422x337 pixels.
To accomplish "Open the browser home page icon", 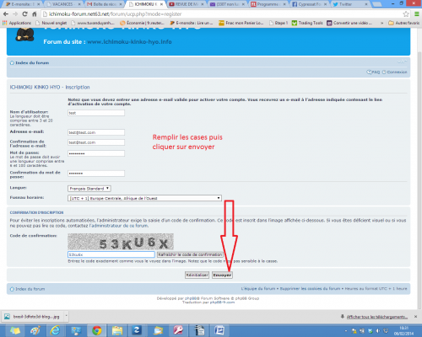I will pyautogui.click(x=35, y=13).
